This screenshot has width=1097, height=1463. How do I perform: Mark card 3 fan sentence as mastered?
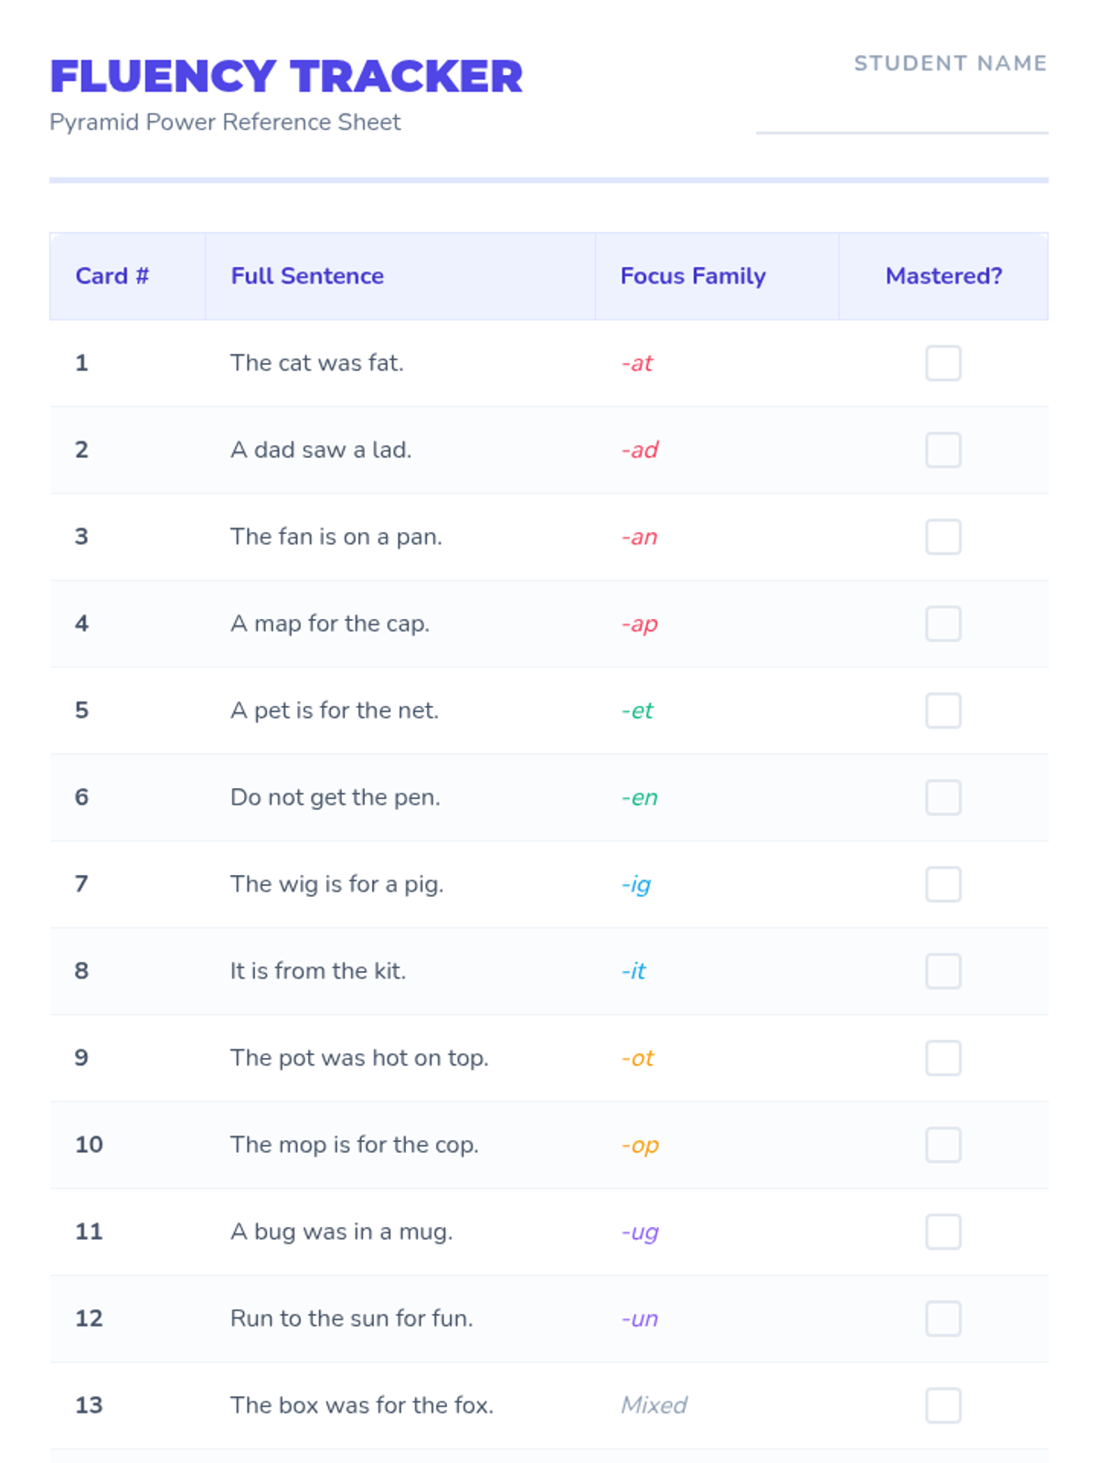point(943,537)
